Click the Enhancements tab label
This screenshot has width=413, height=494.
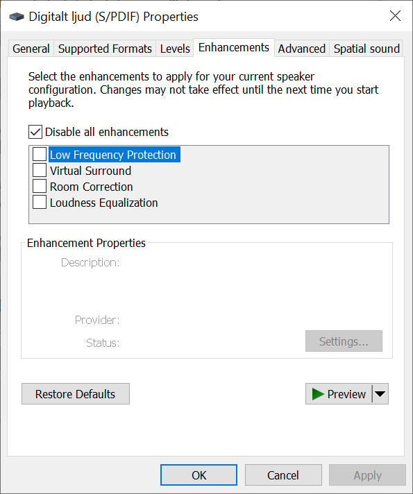[234, 48]
